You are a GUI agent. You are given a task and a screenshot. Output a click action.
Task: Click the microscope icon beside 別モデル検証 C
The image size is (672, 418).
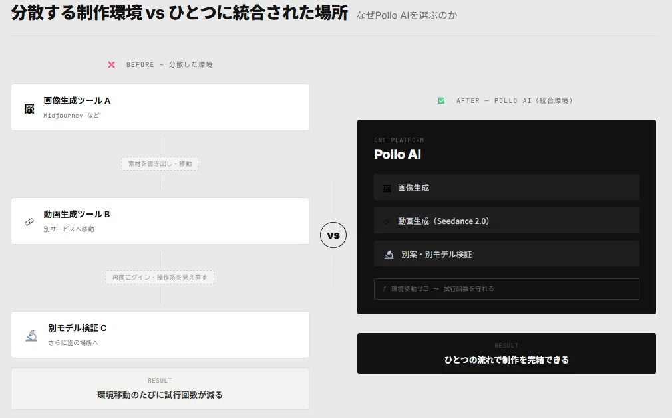[31, 336]
